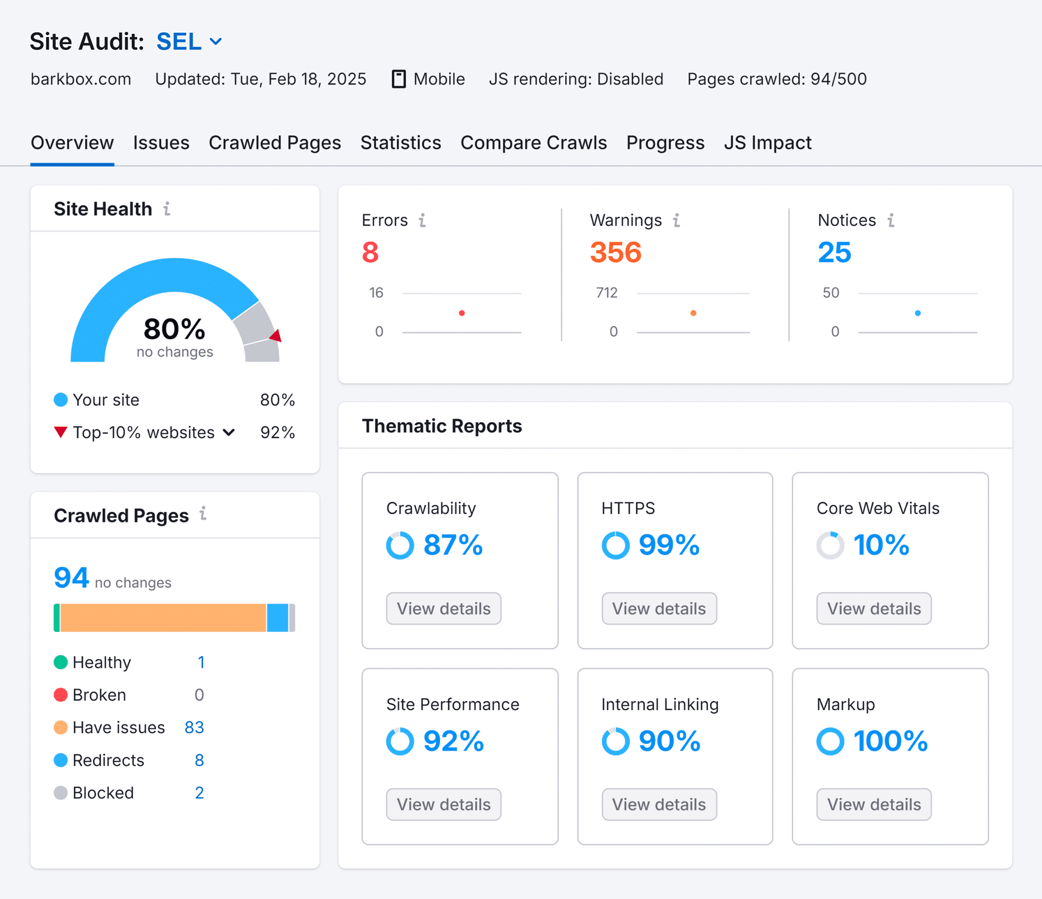
Task: Click the Mobile device icon
Action: (x=398, y=79)
